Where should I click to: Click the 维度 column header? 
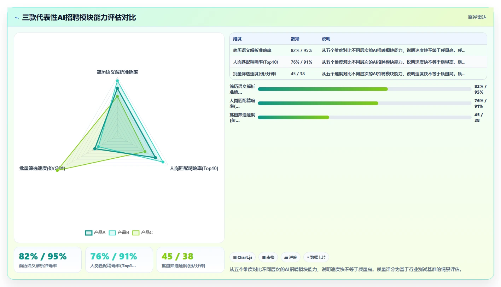click(238, 39)
